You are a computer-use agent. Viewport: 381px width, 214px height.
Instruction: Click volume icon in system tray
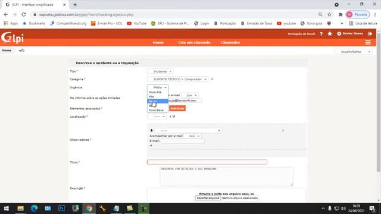pyautogui.click(x=343, y=209)
